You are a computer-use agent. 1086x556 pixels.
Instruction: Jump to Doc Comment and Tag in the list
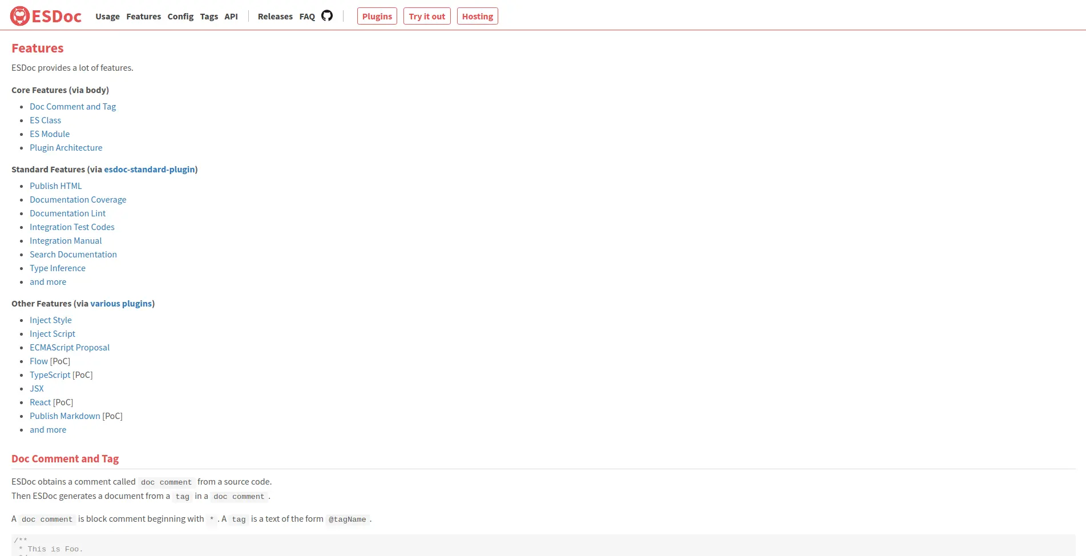point(73,107)
